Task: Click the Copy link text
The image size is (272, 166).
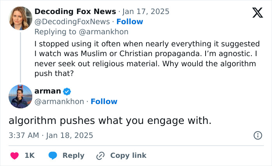Action: pos(128,155)
